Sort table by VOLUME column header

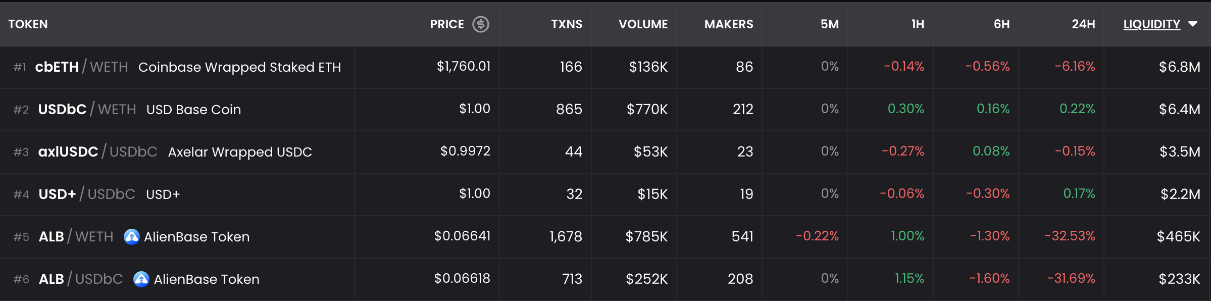pos(643,24)
